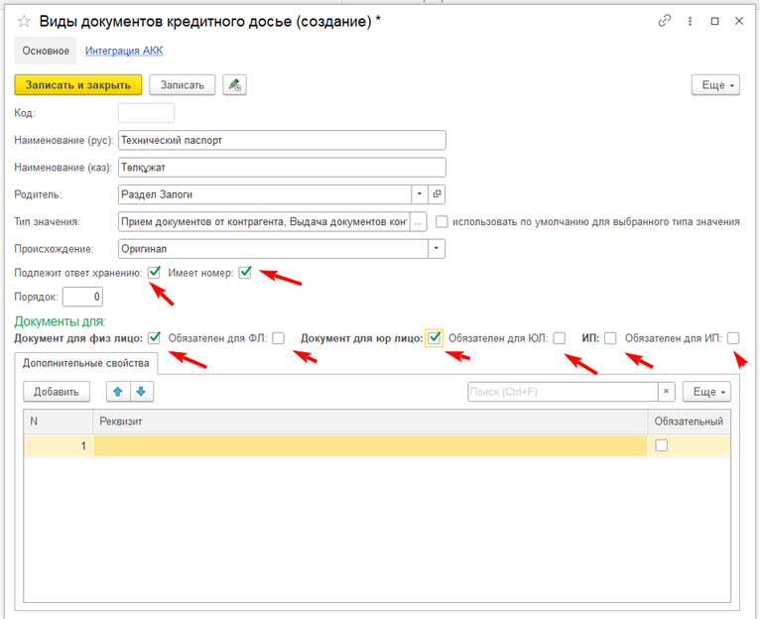Select row number 1 cell
760x619 pixels.
(59, 445)
